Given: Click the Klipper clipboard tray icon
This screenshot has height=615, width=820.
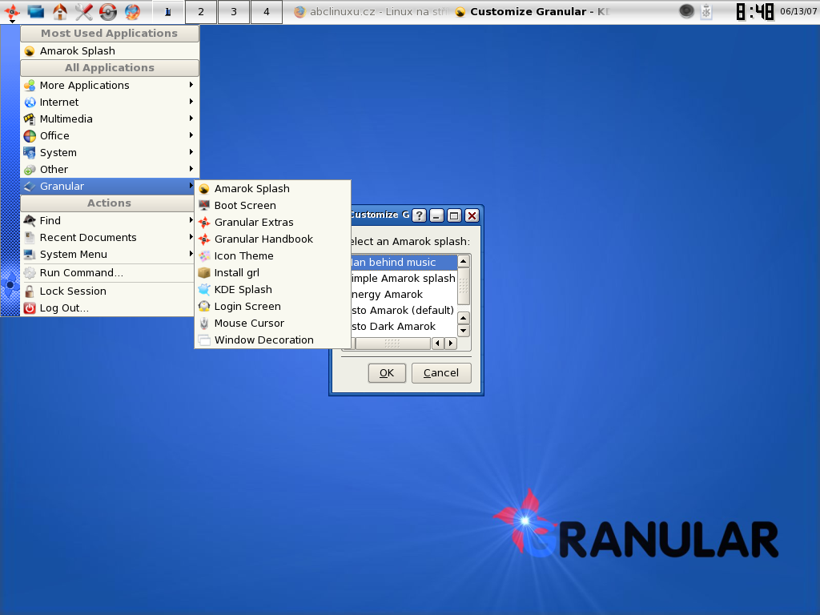Looking at the screenshot, I should point(705,12).
